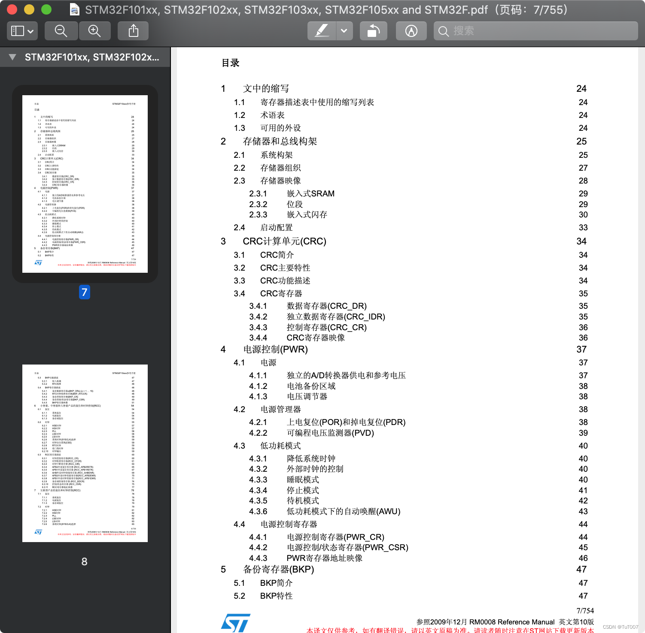Jump to 'CRC计算单元(CRC)' section
The image size is (645, 633).
[x=284, y=241]
